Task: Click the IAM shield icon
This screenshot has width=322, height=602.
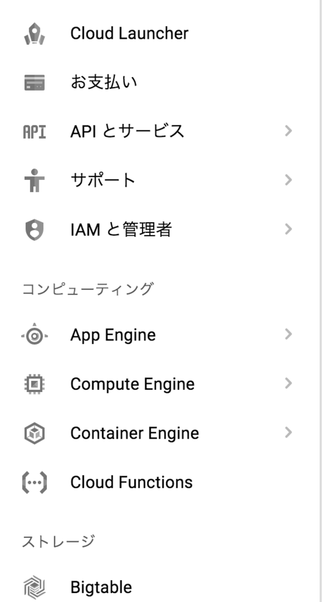Action: 35,230
